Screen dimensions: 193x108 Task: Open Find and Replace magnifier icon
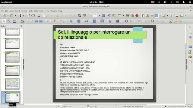pyautogui.click(x=79, y=16)
